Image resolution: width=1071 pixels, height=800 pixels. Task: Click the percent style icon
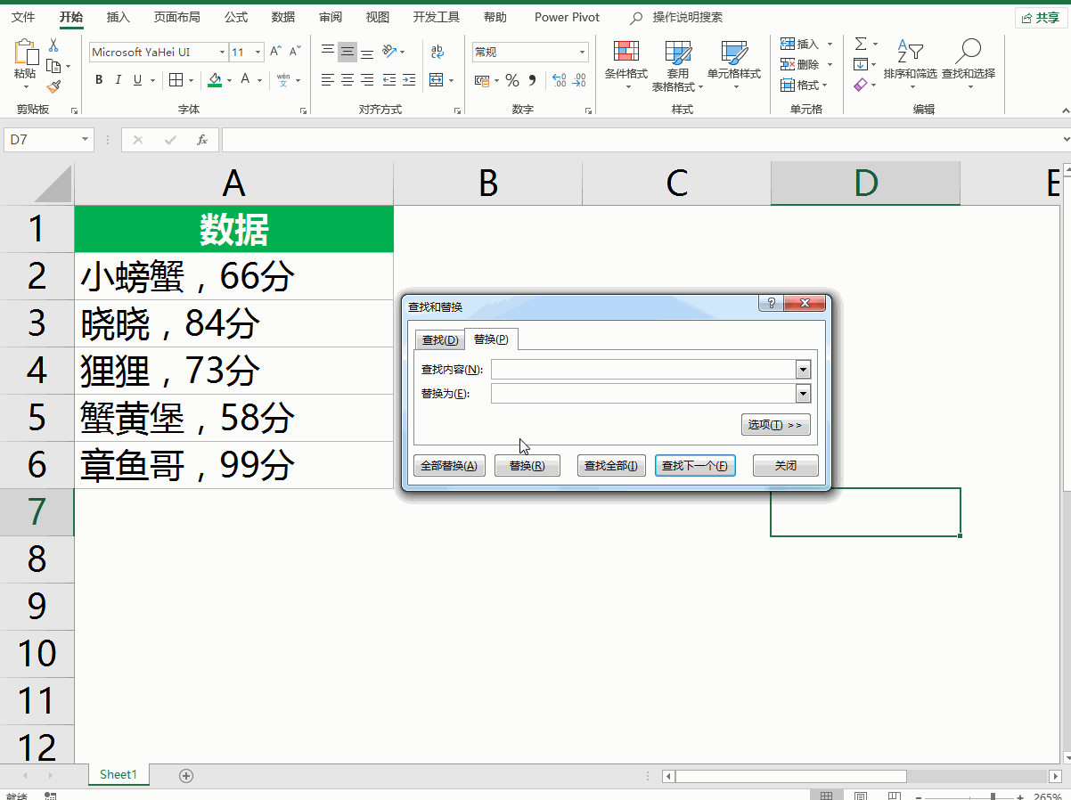tap(511, 80)
